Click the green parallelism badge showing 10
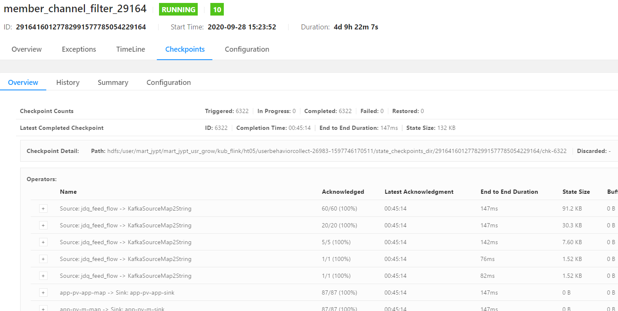The height and width of the screenshot is (311, 618). click(x=217, y=9)
